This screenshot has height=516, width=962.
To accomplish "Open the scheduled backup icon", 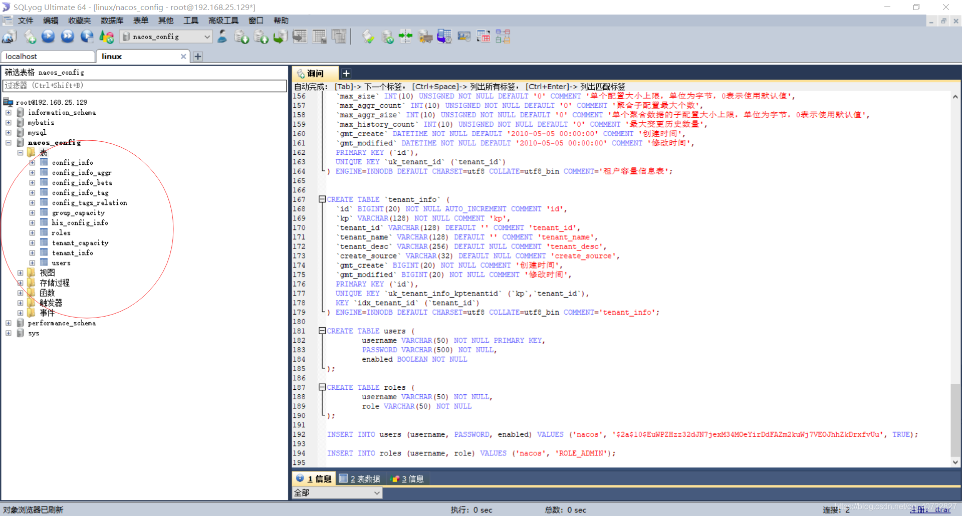I will 444,37.
